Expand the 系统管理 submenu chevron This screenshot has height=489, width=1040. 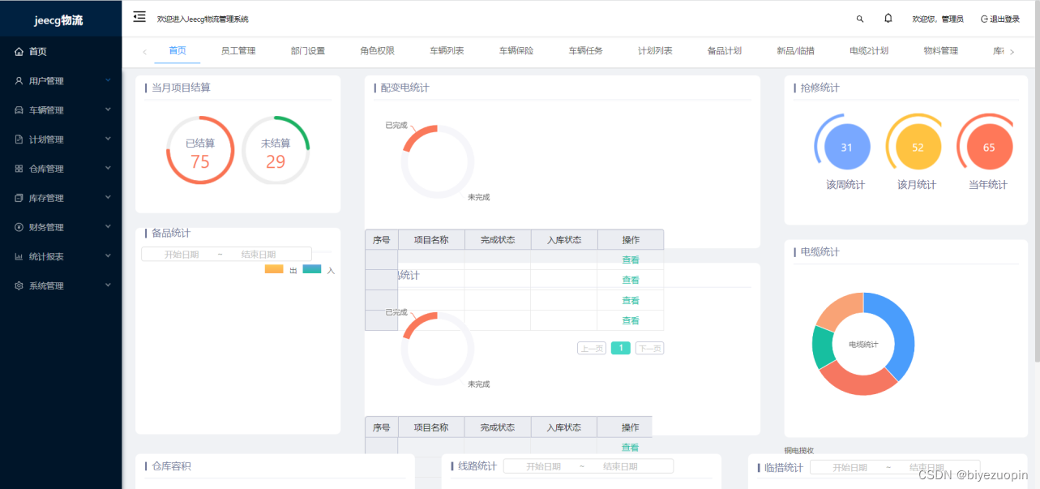(108, 285)
